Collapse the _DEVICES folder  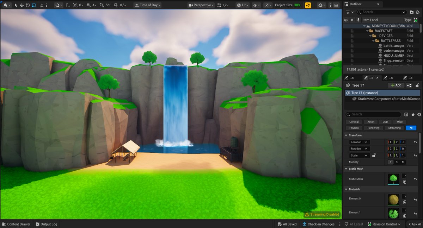click(370, 36)
